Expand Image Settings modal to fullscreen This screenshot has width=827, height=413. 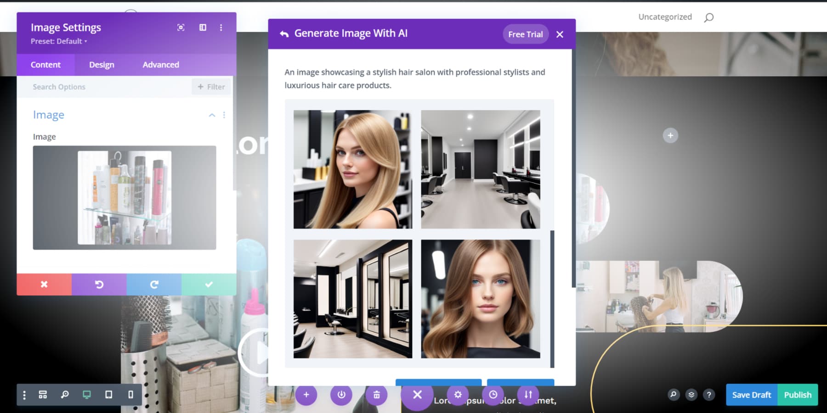181,28
